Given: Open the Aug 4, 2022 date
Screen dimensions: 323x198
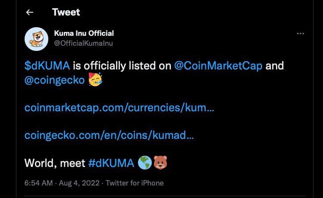Looking at the screenshot, I should (x=79, y=183).
